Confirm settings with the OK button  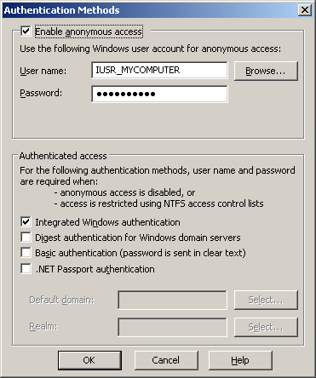click(x=89, y=360)
